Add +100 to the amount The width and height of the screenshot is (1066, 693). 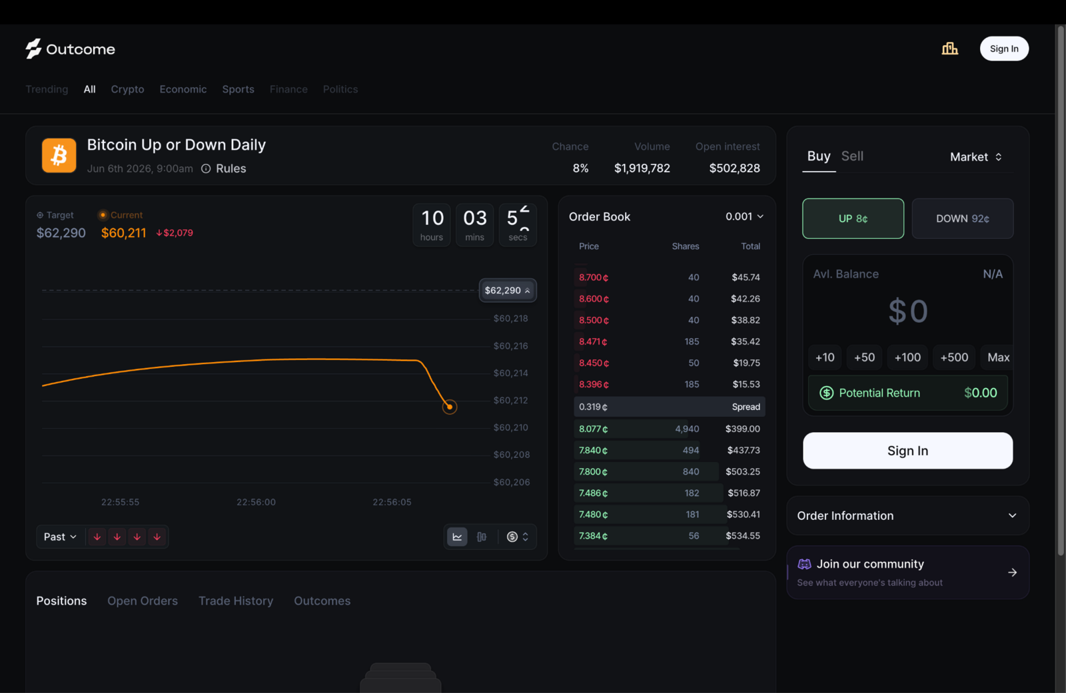pos(907,357)
